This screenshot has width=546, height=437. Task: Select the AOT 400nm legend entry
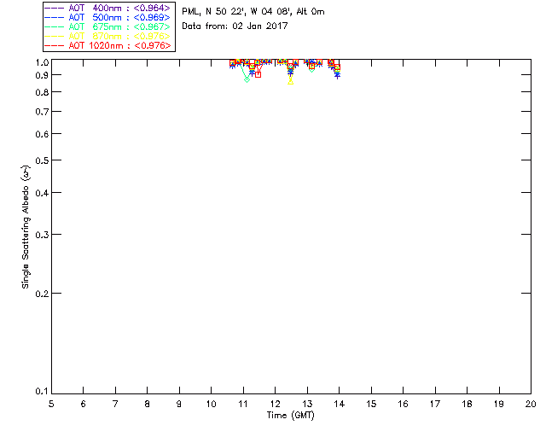coord(107,8)
